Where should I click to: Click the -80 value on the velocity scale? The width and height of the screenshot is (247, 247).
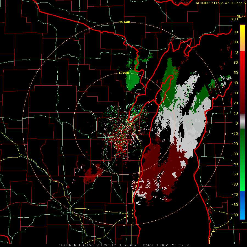click(235, 205)
